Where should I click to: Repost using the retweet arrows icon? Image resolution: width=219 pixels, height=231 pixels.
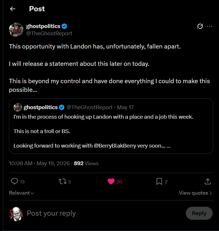(63, 182)
